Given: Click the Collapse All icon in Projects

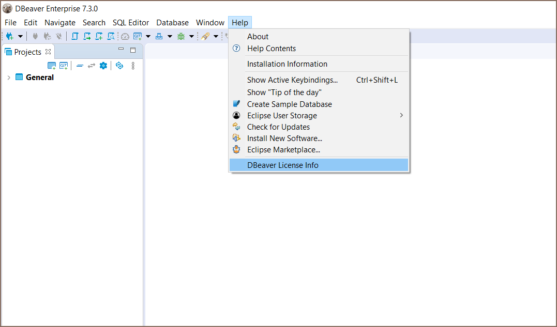Looking at the screenshot, I should (x=80, y=66).
